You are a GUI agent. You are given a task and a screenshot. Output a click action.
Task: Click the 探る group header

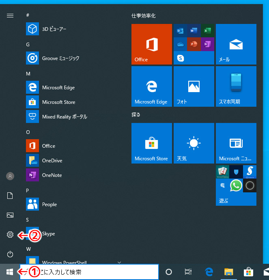pos(136,114)
